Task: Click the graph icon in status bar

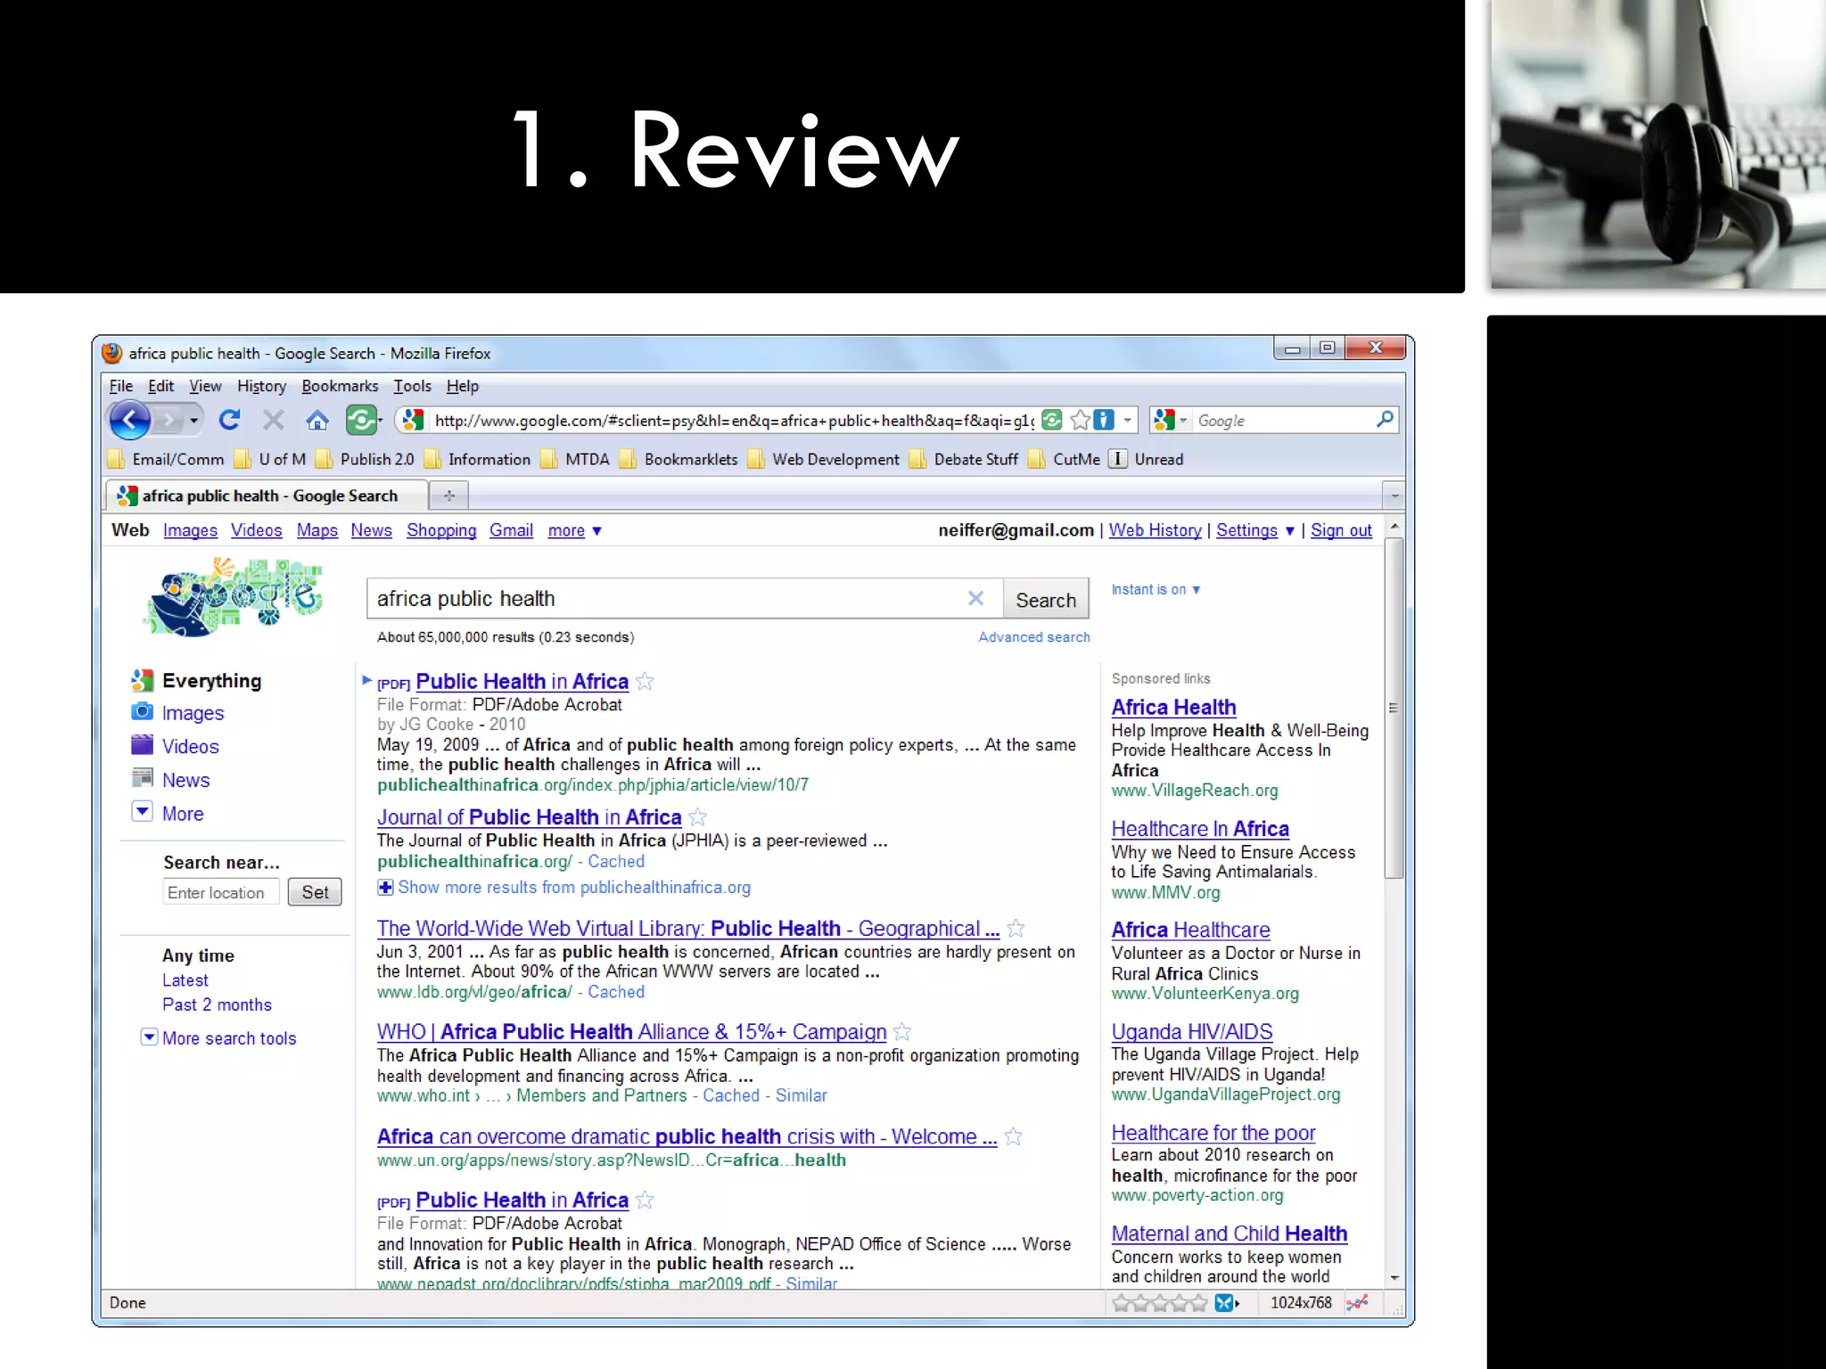Action: click(1358, 1303)
